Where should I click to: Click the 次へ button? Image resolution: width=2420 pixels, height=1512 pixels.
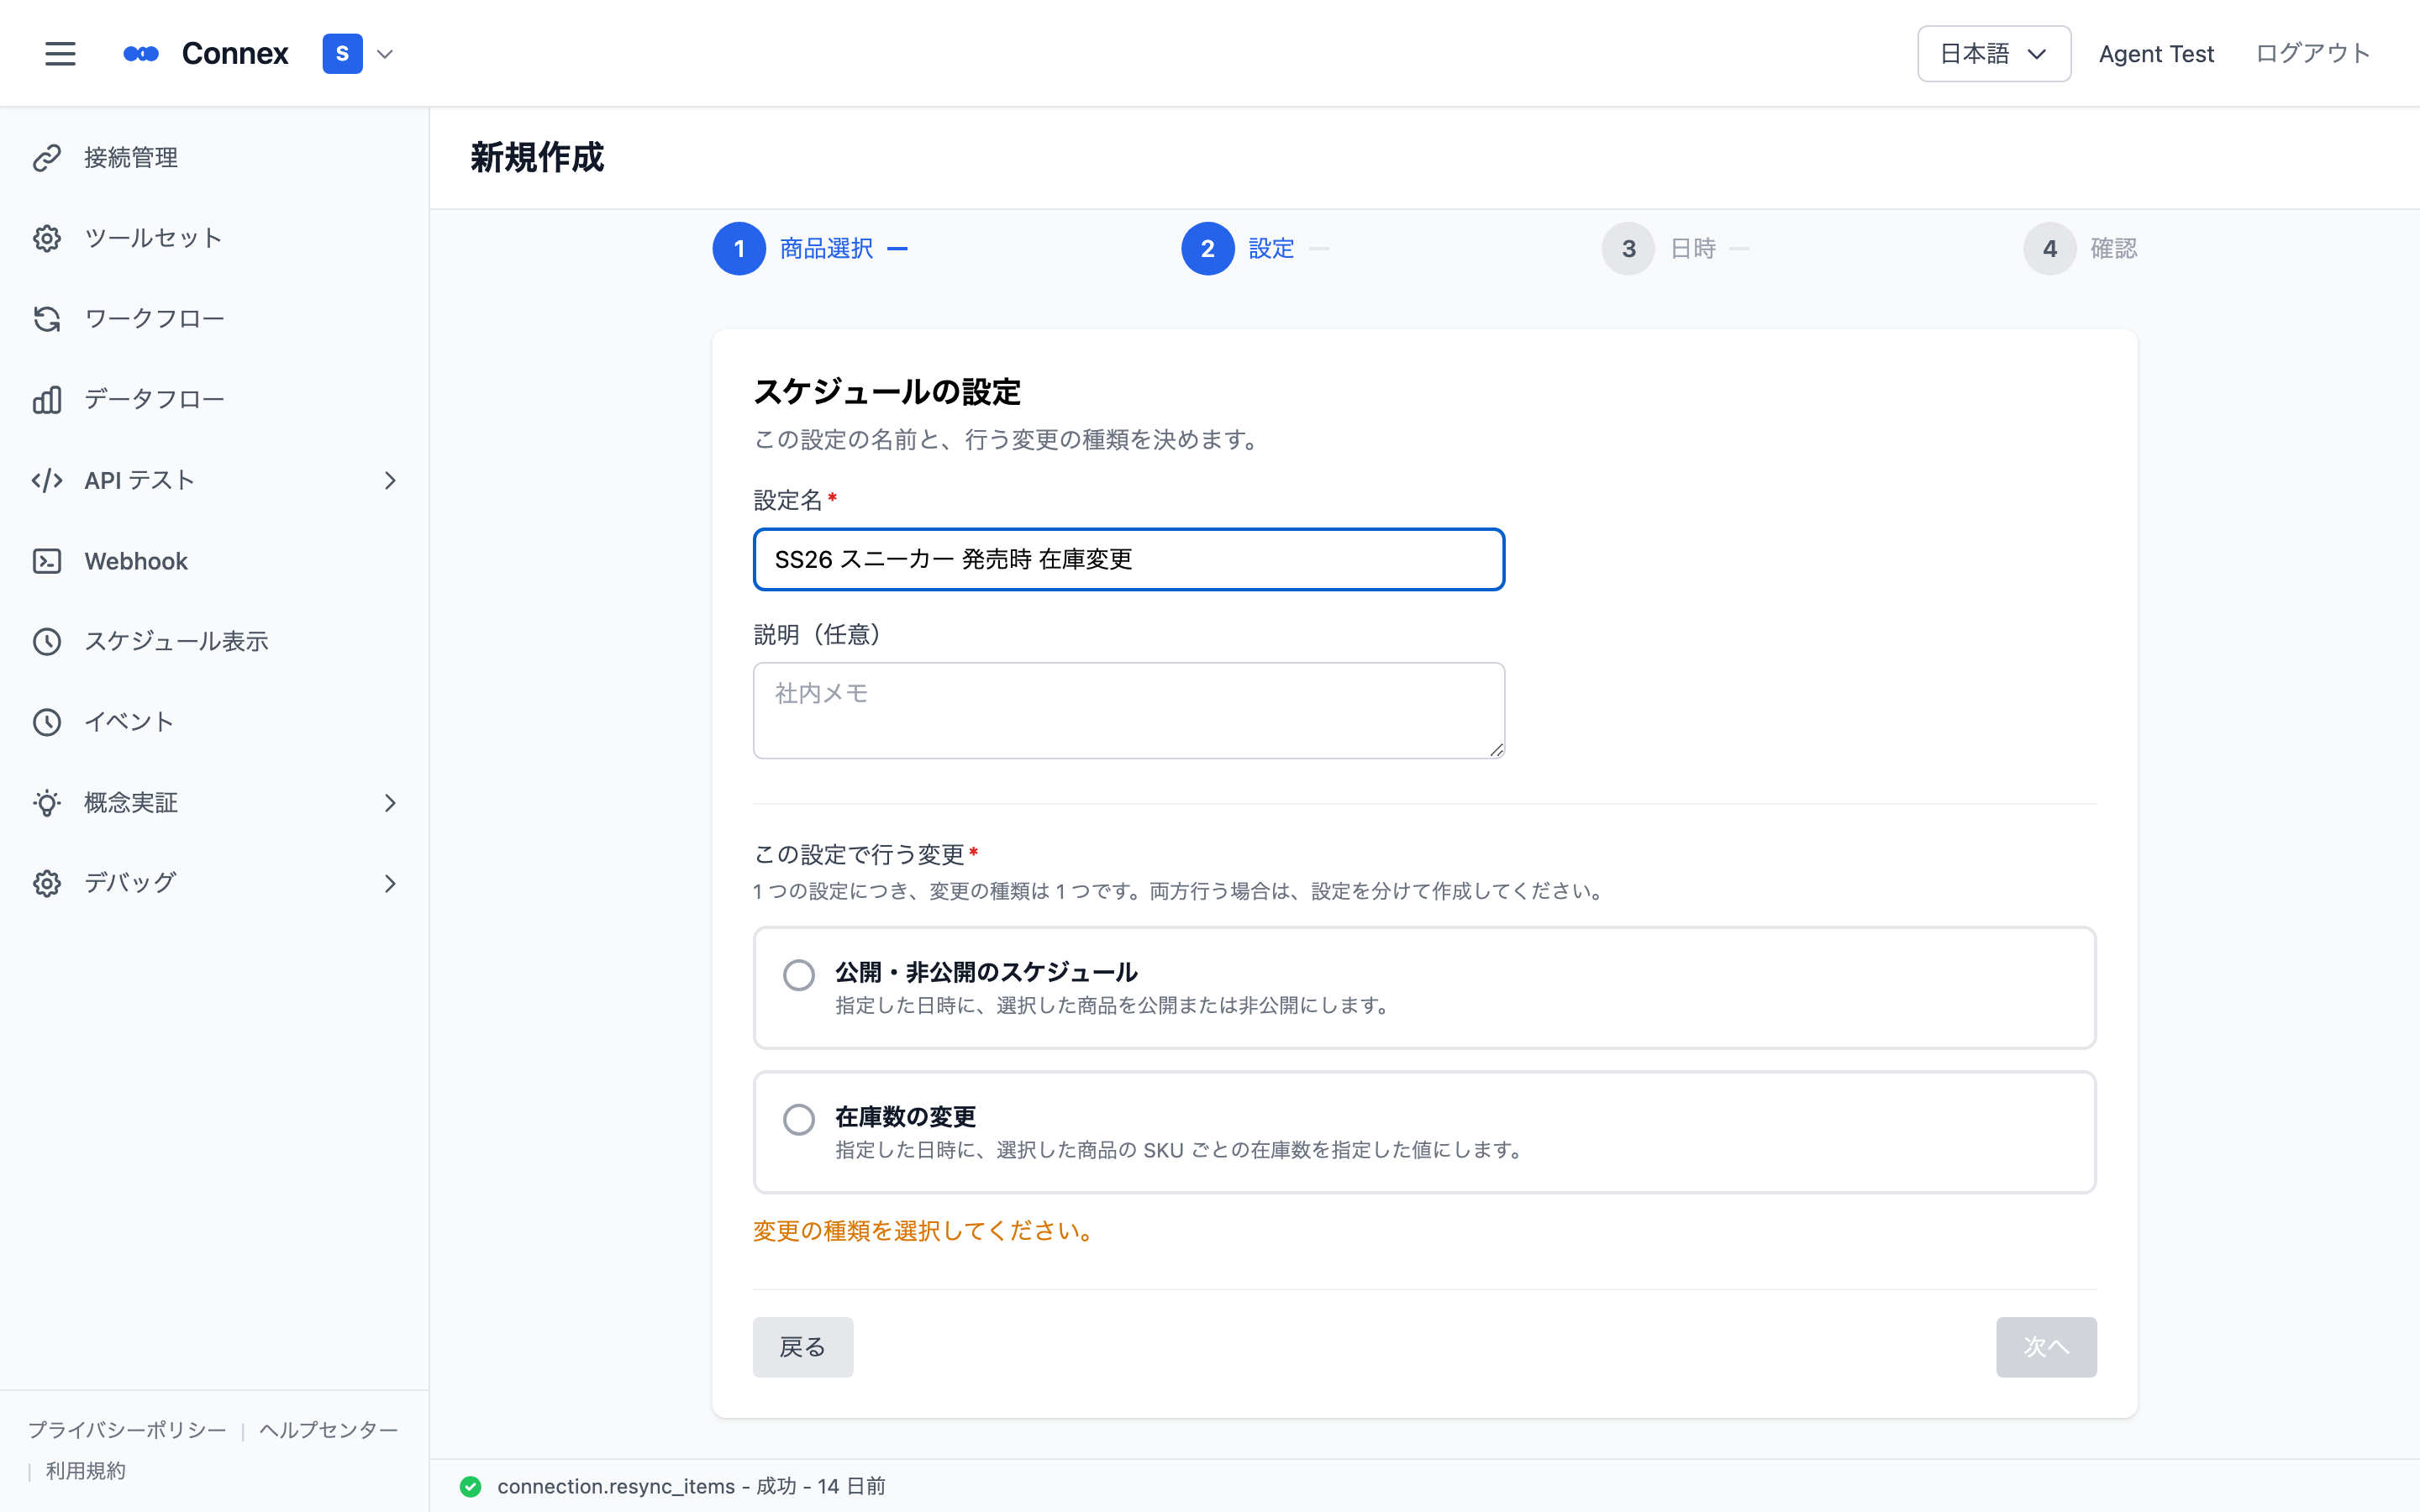(x=2046, y=1347)
